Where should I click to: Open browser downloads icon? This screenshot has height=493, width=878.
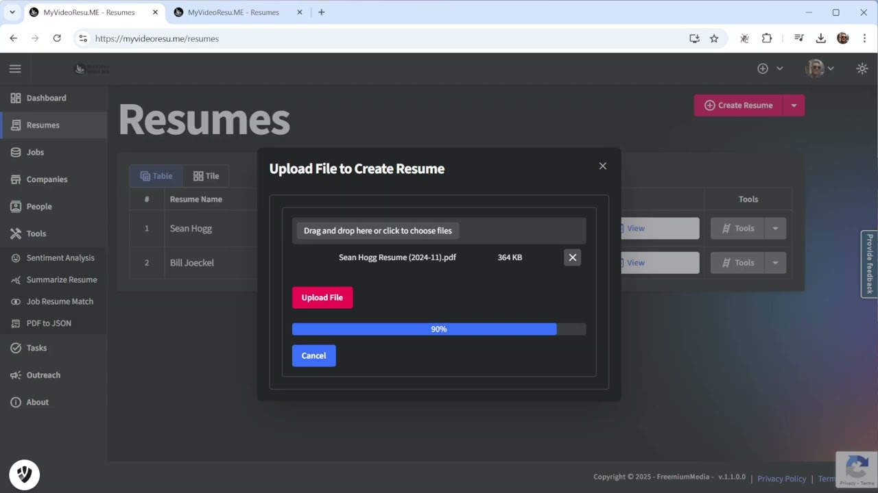point(820,38)
